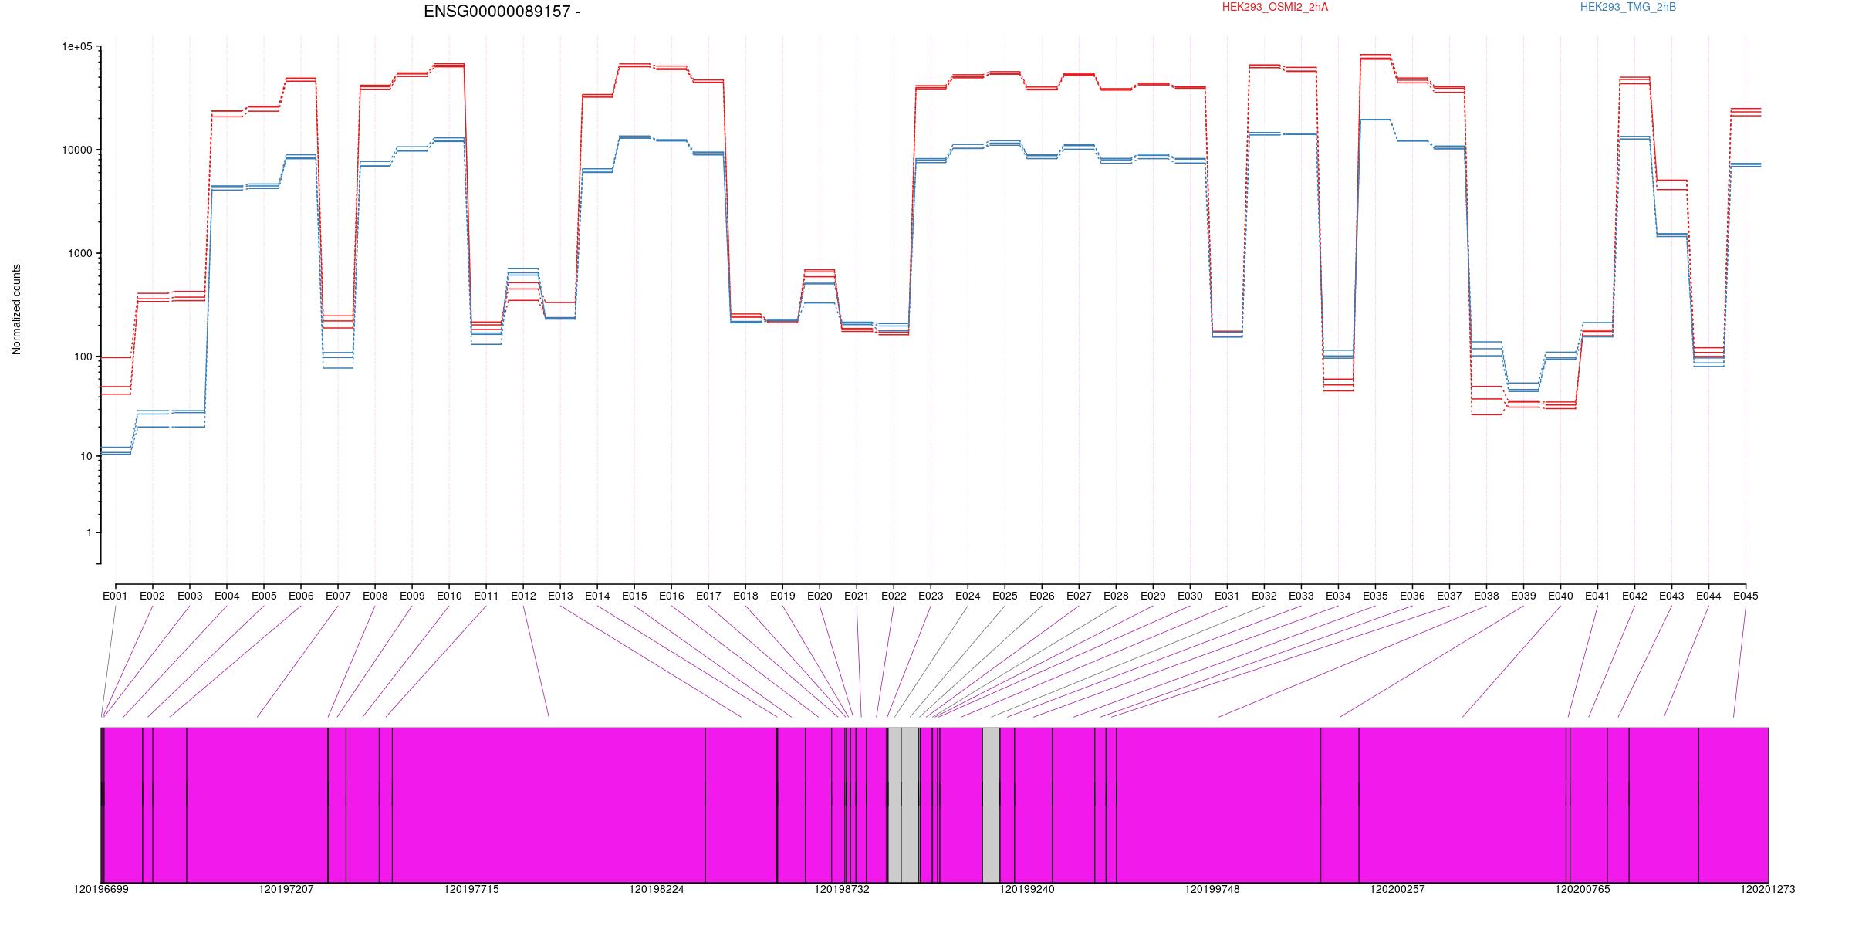Select the HEK293_TMG_2hB legend label
Screen dimensions: 1852x926
click(x=1628, y=7)
